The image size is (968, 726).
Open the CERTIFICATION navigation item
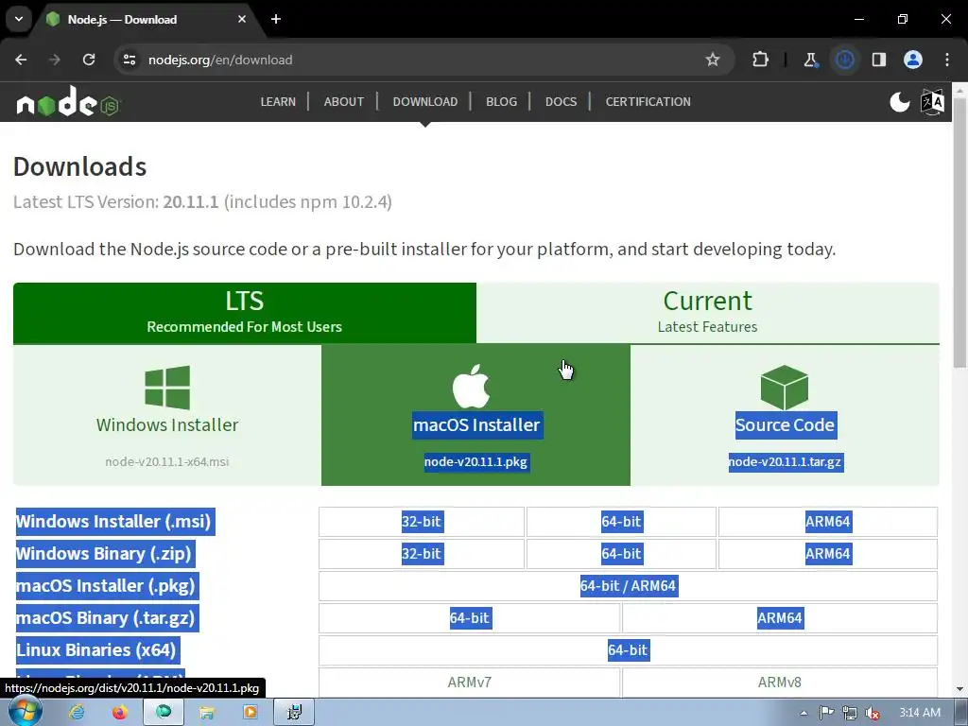pyautogui.click(x=648, y=102)
